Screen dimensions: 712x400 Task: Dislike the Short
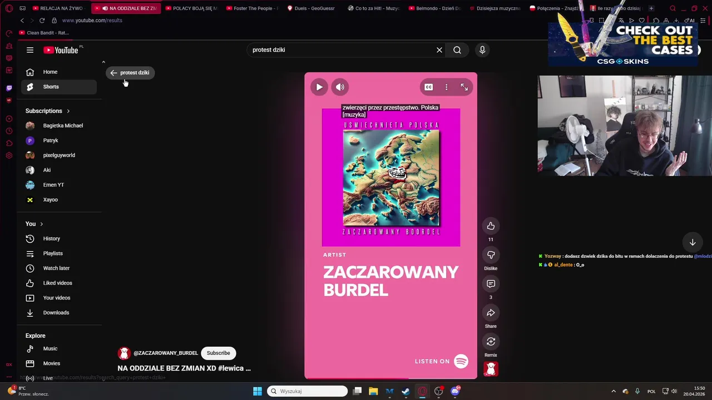click(491, 254)
